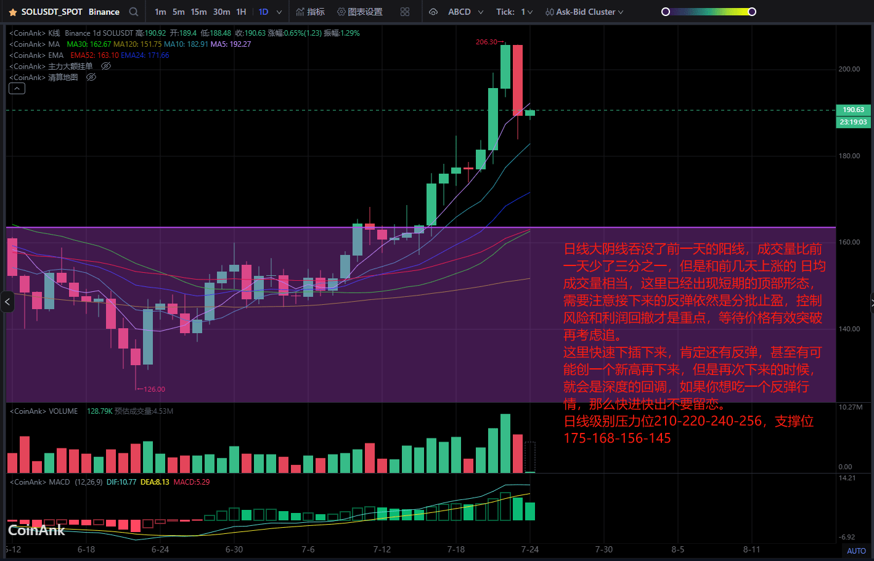
Task: Click the 8-5 date on time axis
Action: (x=678, y=549)
